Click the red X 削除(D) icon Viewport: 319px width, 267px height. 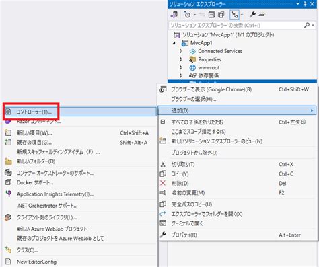pyautogui.click(x=163, y=183)
